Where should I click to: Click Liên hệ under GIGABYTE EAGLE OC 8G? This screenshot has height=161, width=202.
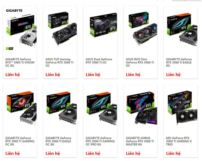click(x=53, y=153)
